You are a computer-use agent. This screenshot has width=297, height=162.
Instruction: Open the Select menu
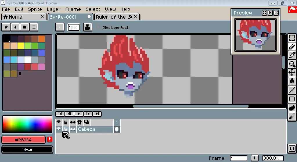pos(93,9)
